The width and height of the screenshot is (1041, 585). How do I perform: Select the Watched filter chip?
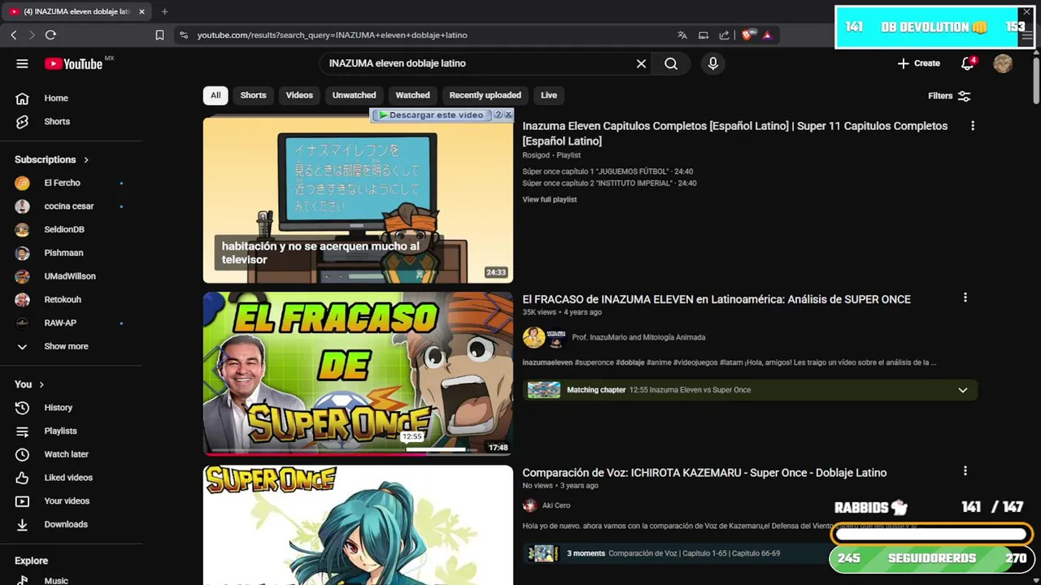pyautogui.click(x=412, y=95)
